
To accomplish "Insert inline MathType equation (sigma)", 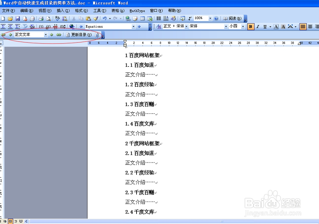I will [3, 27].
